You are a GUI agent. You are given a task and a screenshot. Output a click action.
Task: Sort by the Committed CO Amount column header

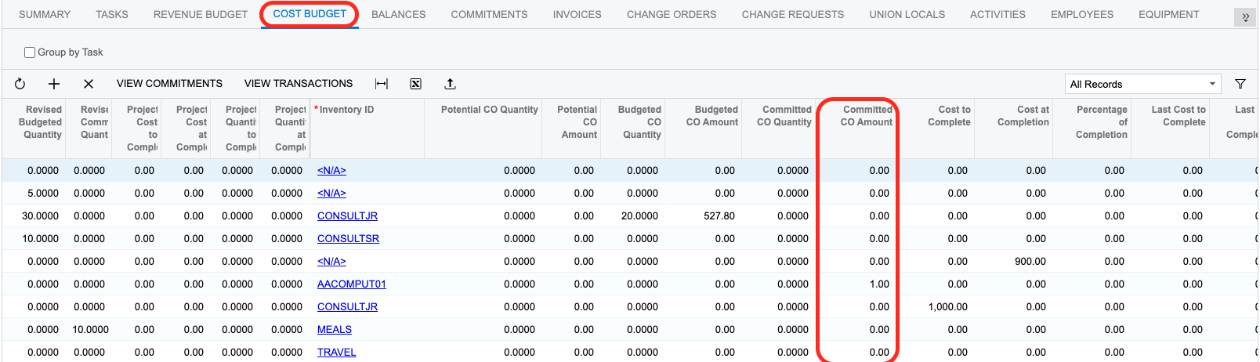tap(866, 116)
